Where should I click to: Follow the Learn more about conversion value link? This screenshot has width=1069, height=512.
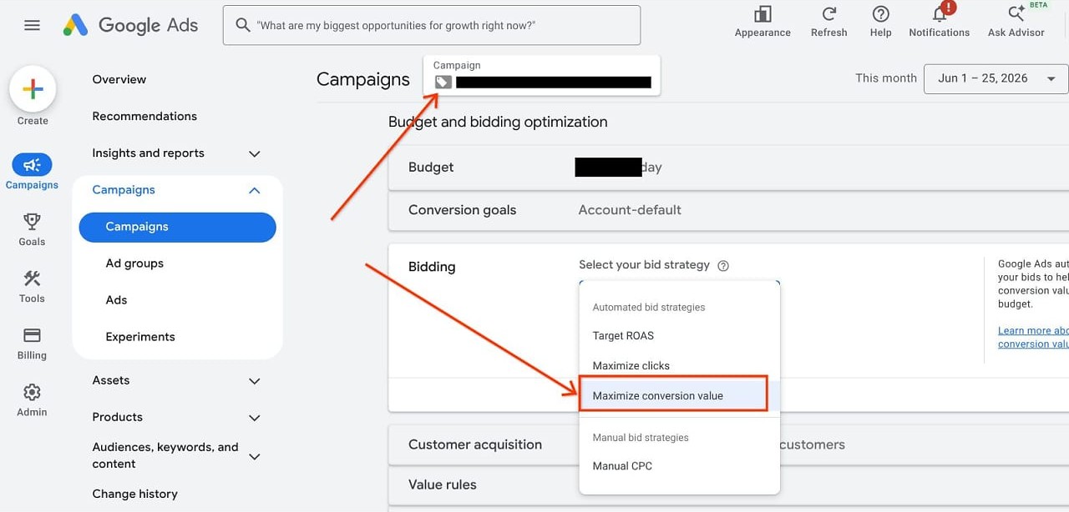(x=1033, y=337)
